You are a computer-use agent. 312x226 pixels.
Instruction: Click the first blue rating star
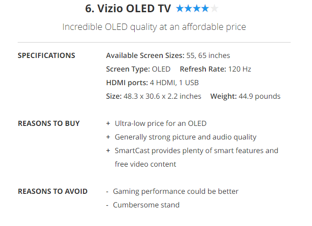tap(180, 9)
